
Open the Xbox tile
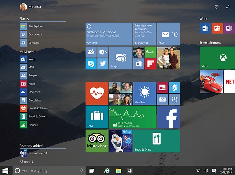tap(217, 58)
